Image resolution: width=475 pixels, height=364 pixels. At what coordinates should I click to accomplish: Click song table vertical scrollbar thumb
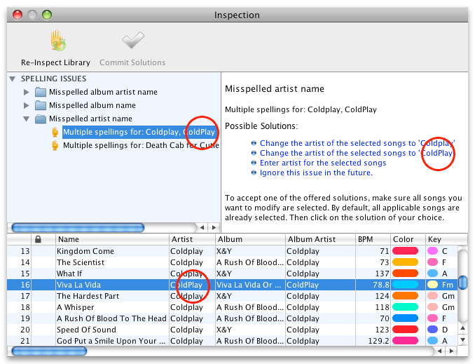coord(462,283)
